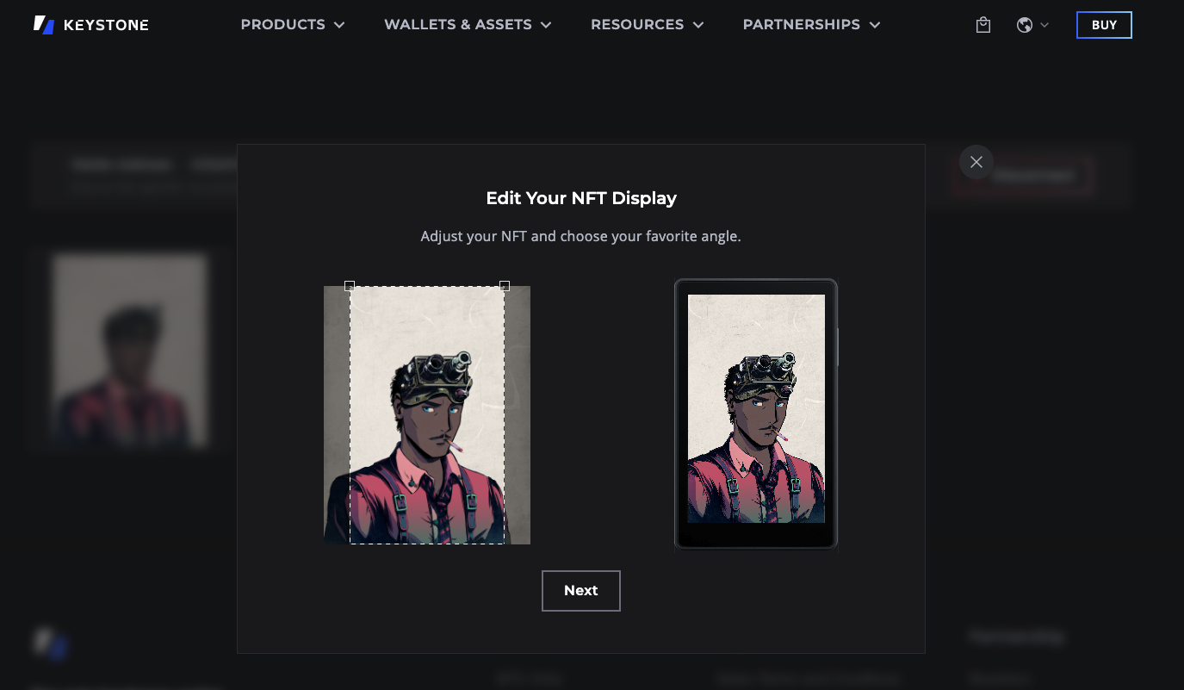Click the Keystone logo icon
The height and width of the screenshot is (690, 1184).
coord(44,25)
